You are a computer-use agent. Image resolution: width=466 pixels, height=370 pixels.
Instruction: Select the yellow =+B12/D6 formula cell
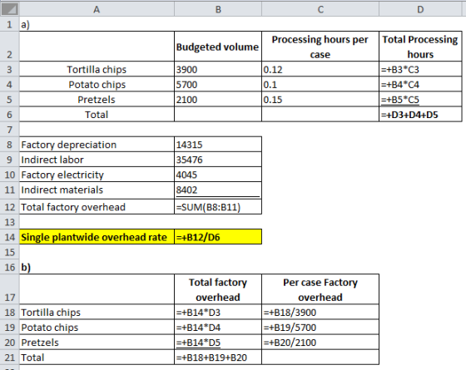click(x=218, y=237)
